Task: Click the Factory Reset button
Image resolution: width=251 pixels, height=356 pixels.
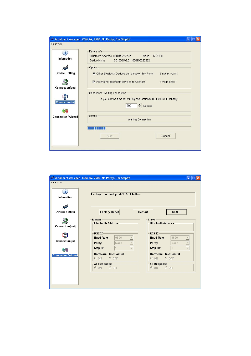Action: tap(110, 212)
